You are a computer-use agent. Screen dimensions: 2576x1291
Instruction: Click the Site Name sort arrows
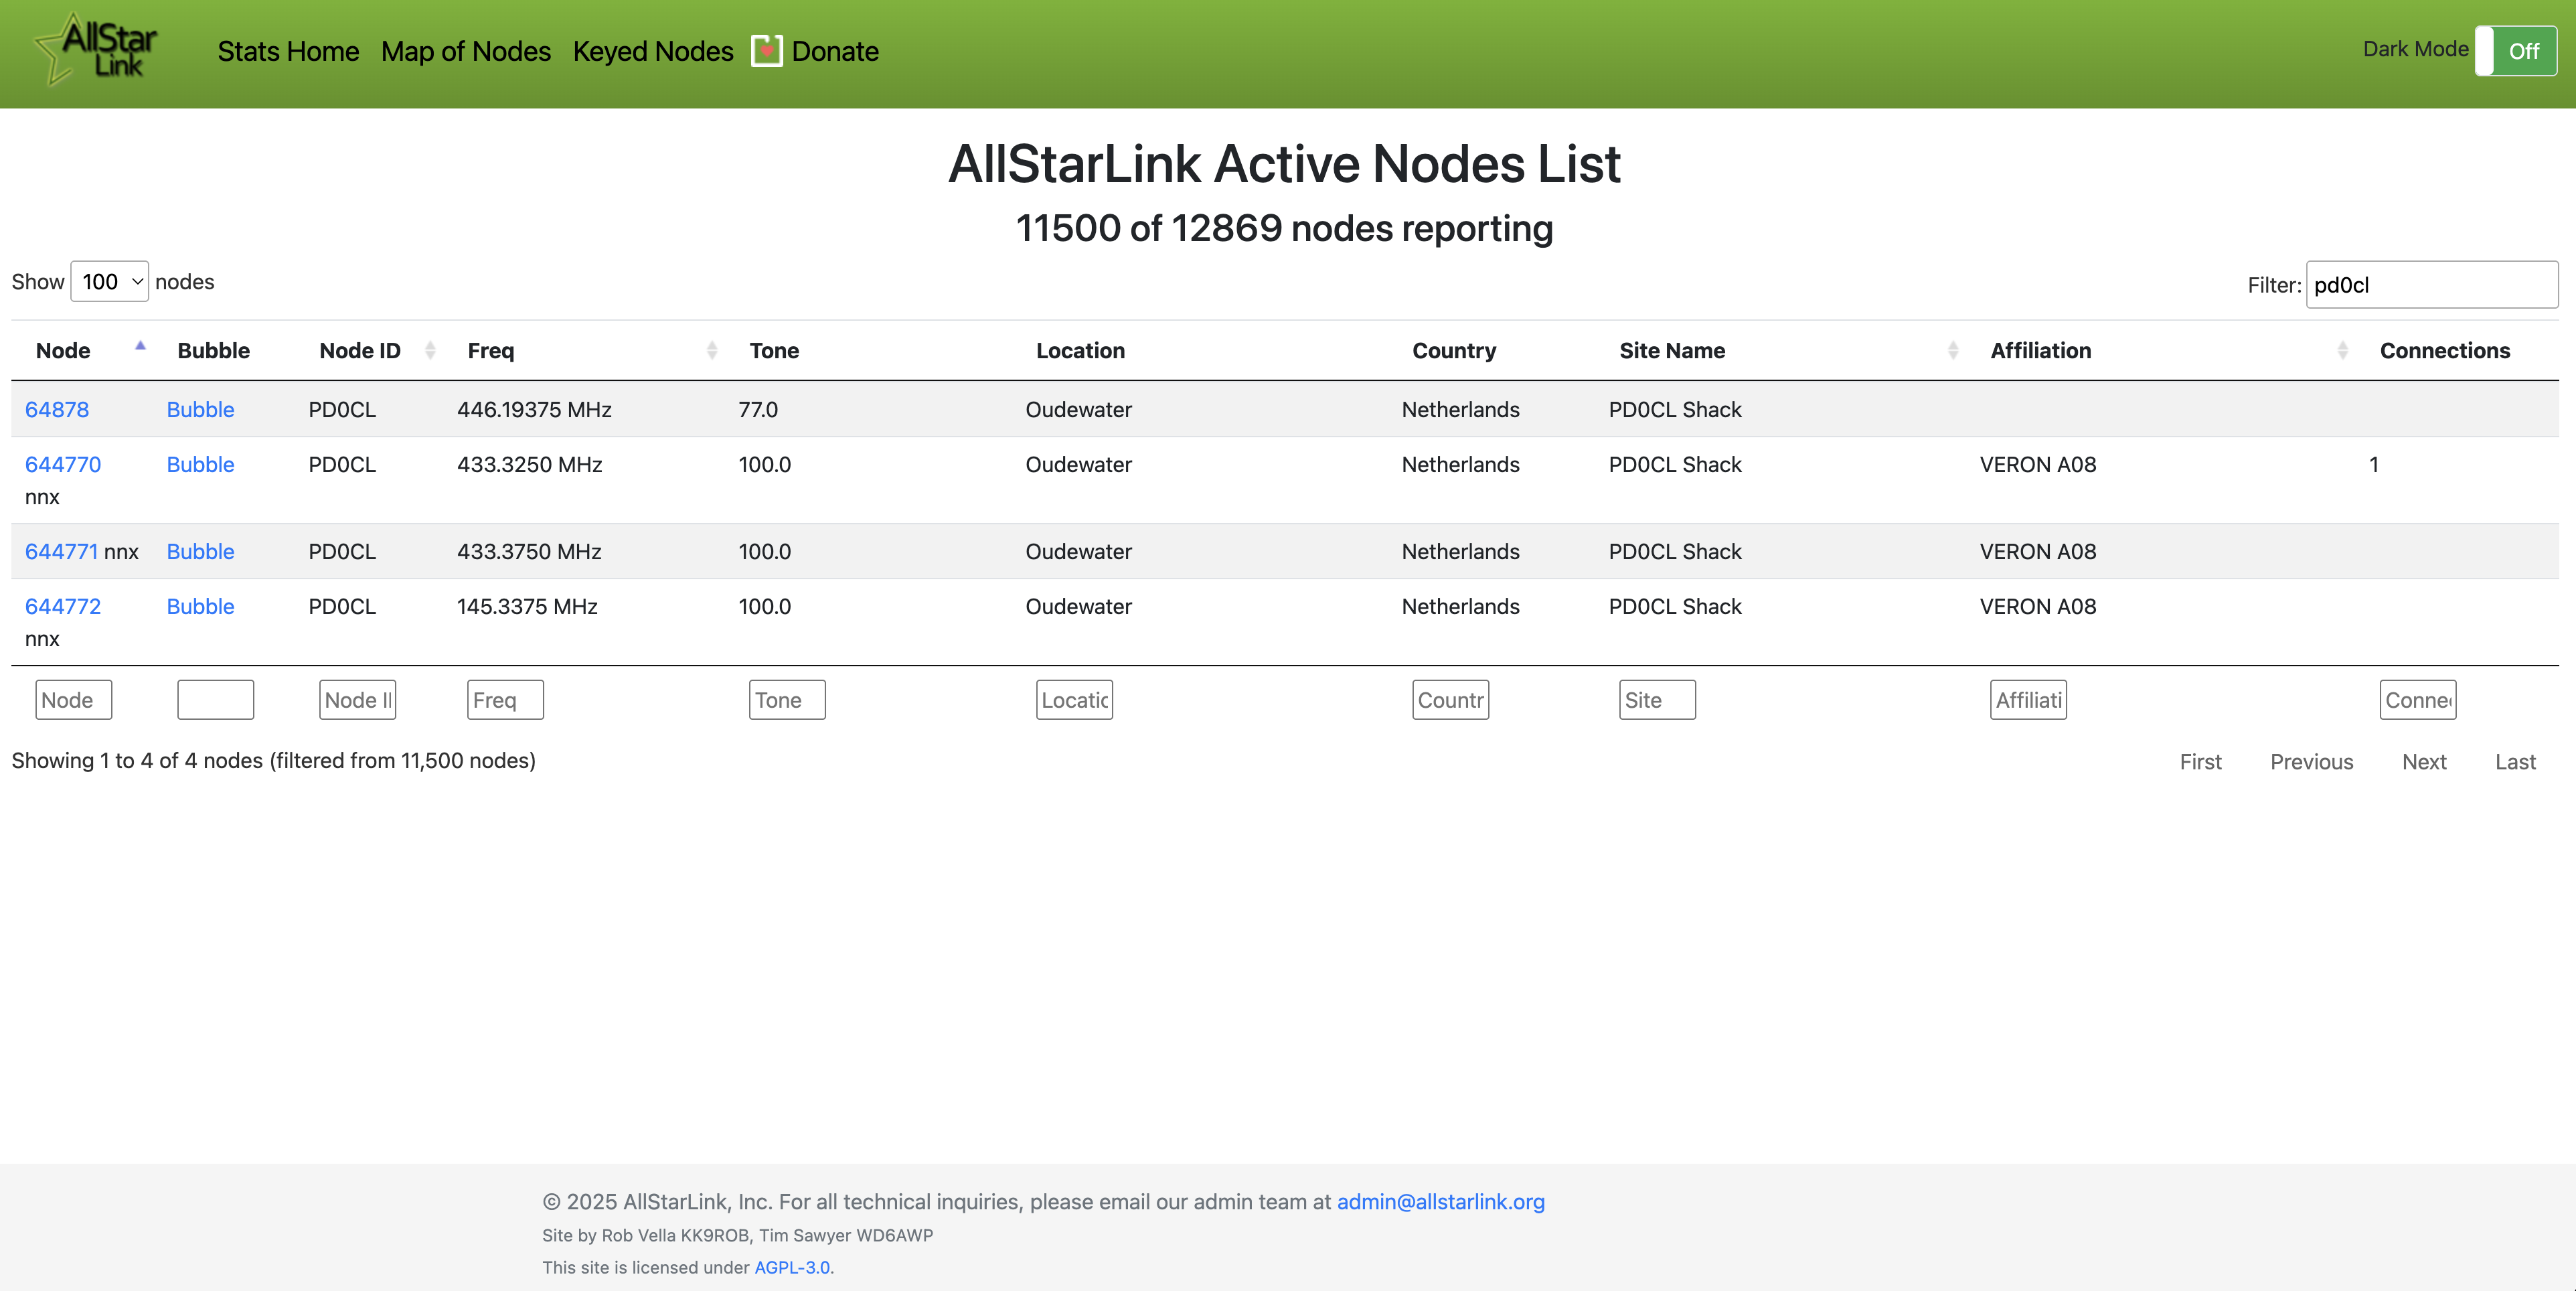coord(1953,350)
